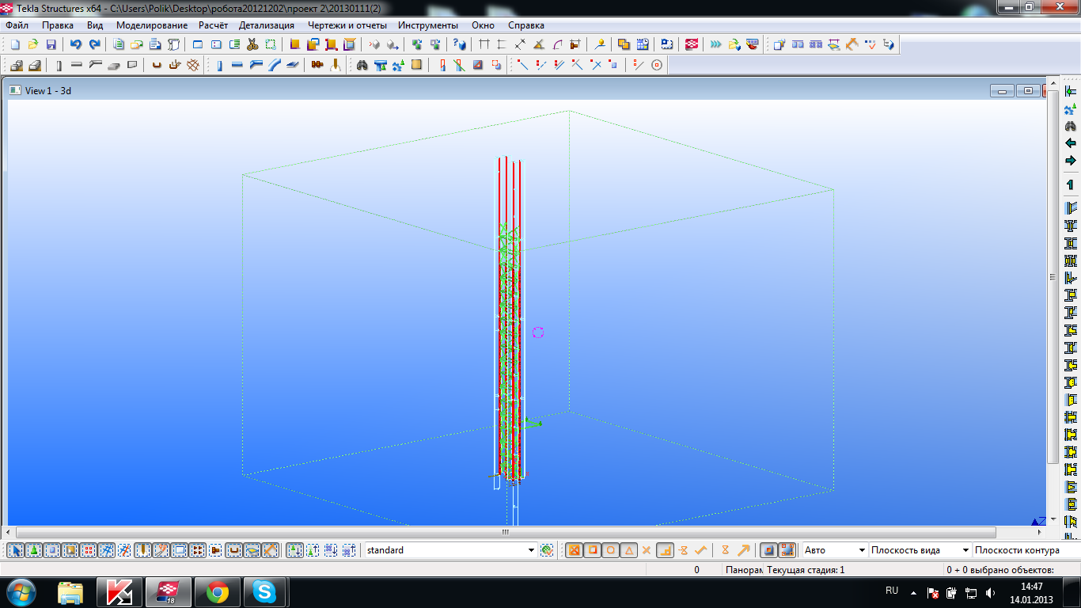Viewport: 1081px width, 608px height.
Task: Toggle the first orange snap switch
Action: point(575,550)
